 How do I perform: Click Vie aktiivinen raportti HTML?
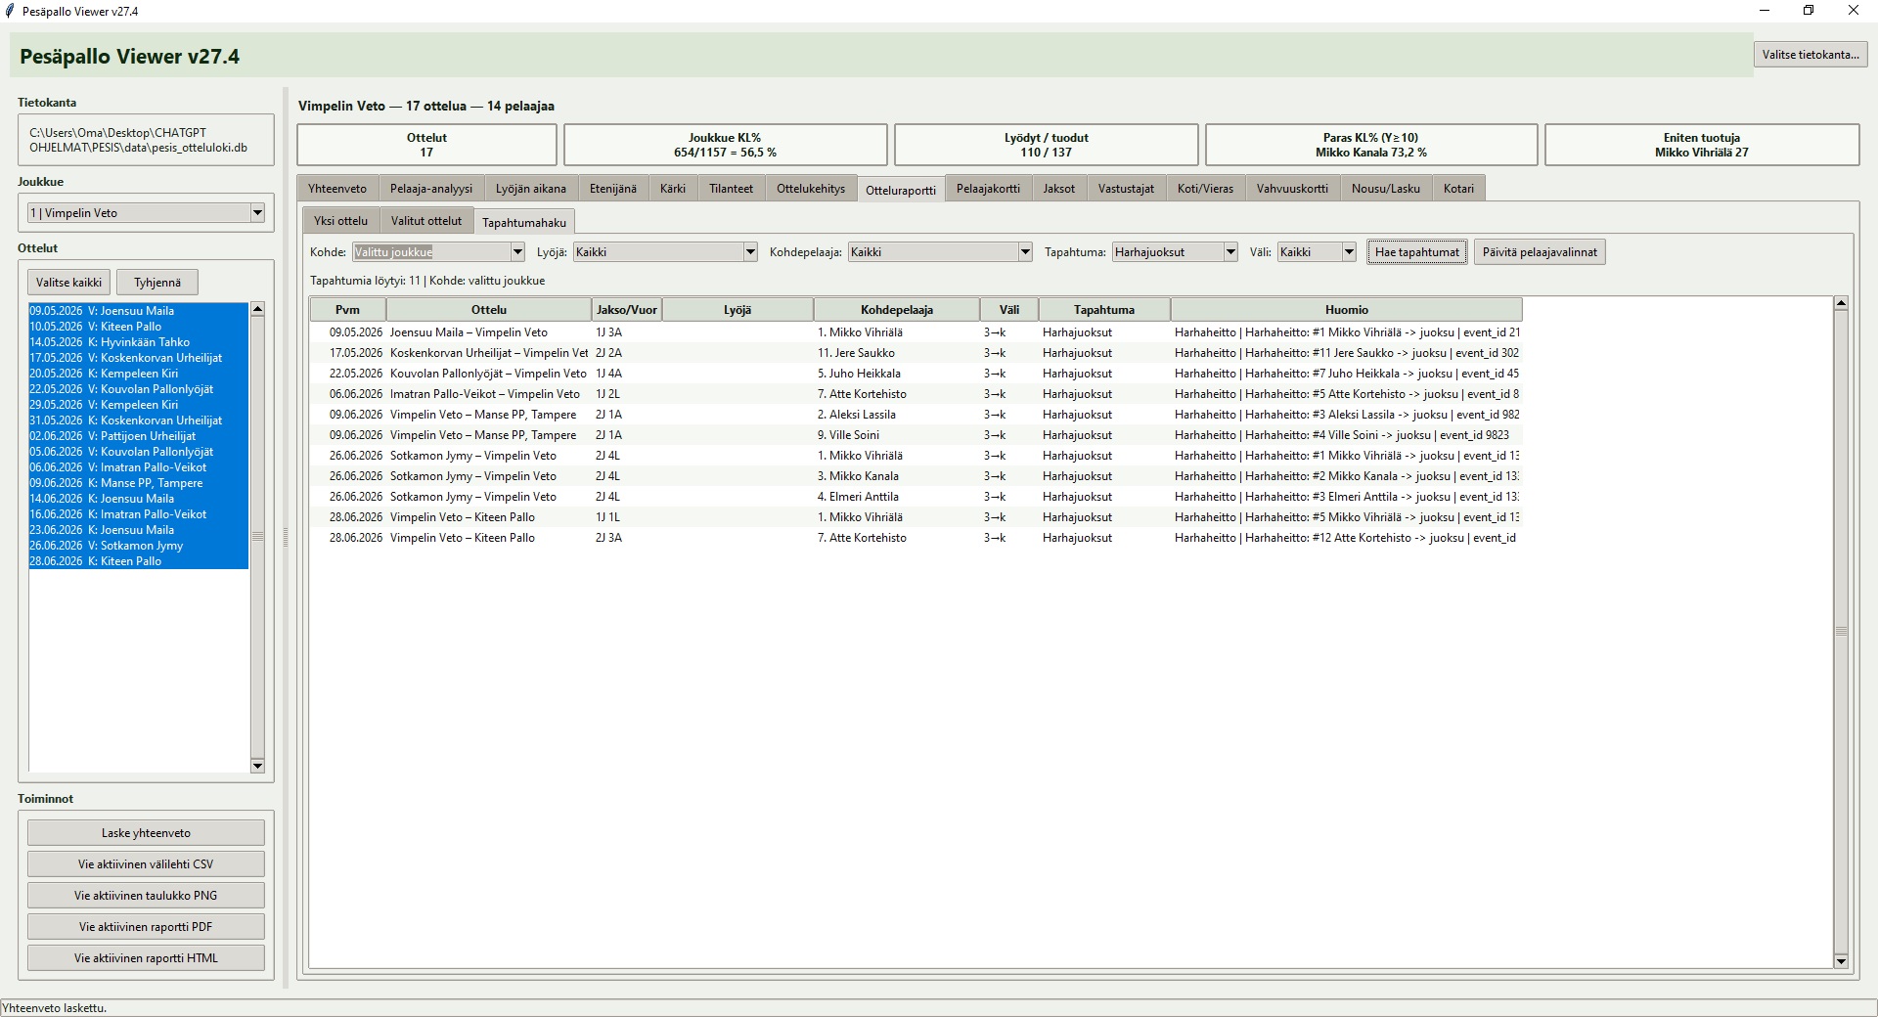[x=146, y=958]
